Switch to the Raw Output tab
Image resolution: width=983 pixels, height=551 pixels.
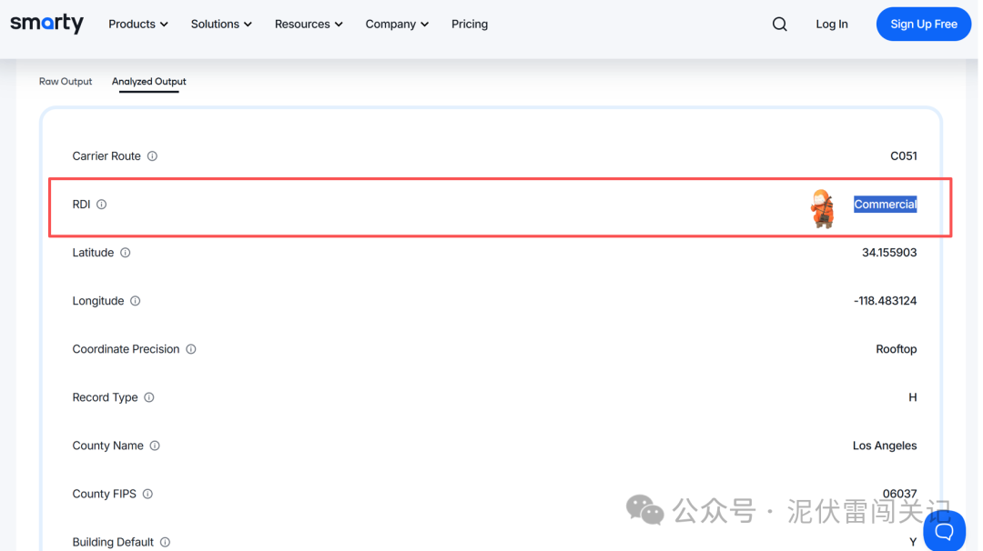(x=66, y=82)
